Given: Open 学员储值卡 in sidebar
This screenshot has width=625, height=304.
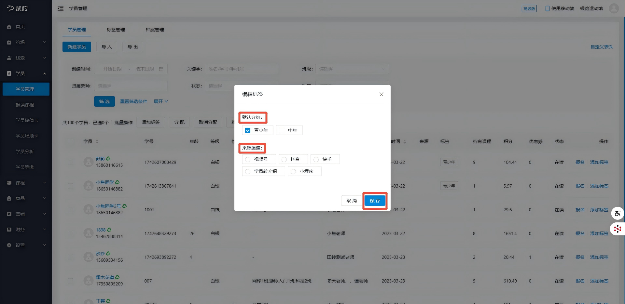Looking at the screenshot, I should [x=27, y=120].
